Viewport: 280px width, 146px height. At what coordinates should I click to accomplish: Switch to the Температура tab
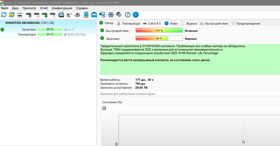coord(129,23)
